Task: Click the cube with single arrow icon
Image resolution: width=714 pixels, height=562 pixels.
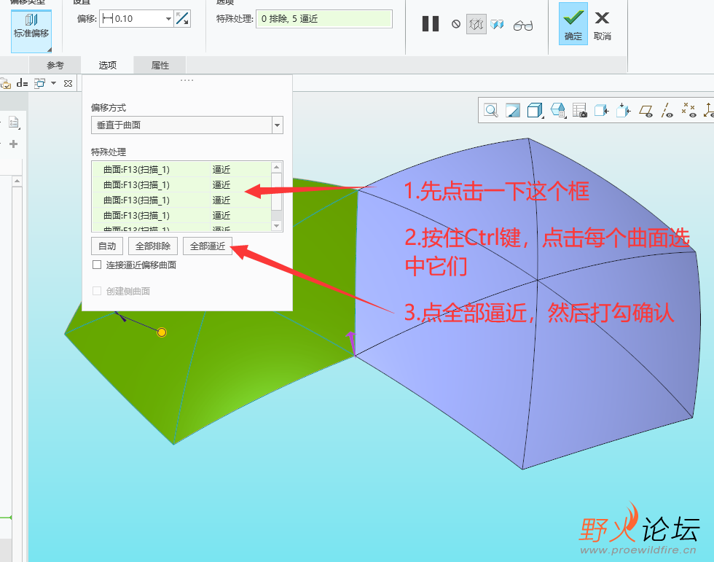Action: pos(602,110)
